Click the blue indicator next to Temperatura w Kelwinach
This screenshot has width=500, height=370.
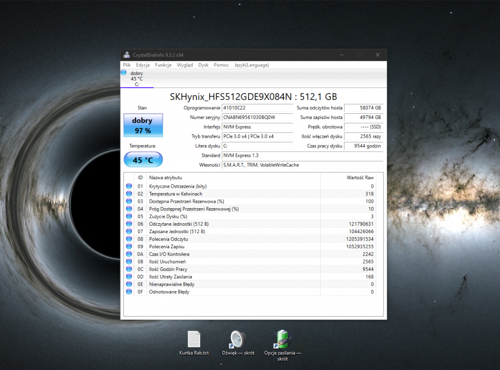[129, 194]
